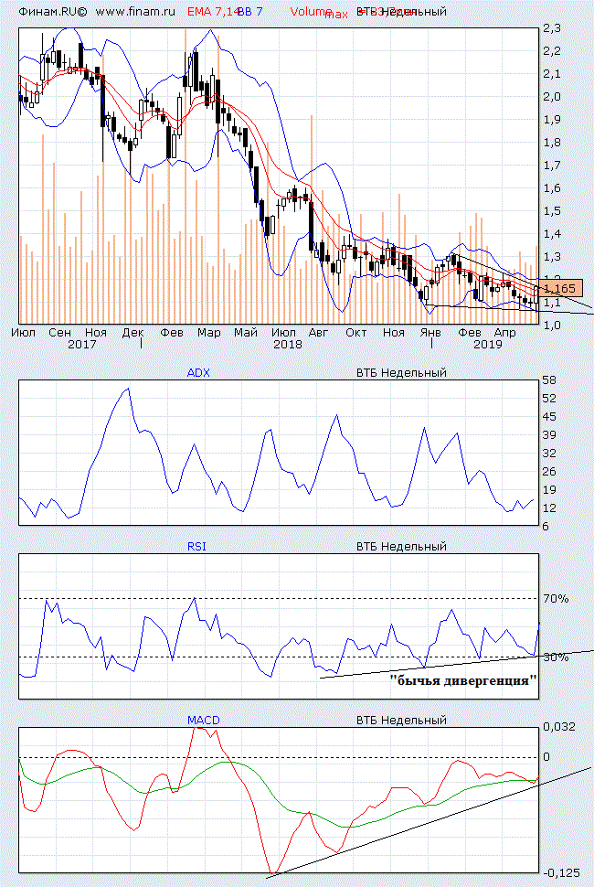594x887 pixels.
Task: Click the 0,032 value on MACD axis
Action: pos(559,727)
